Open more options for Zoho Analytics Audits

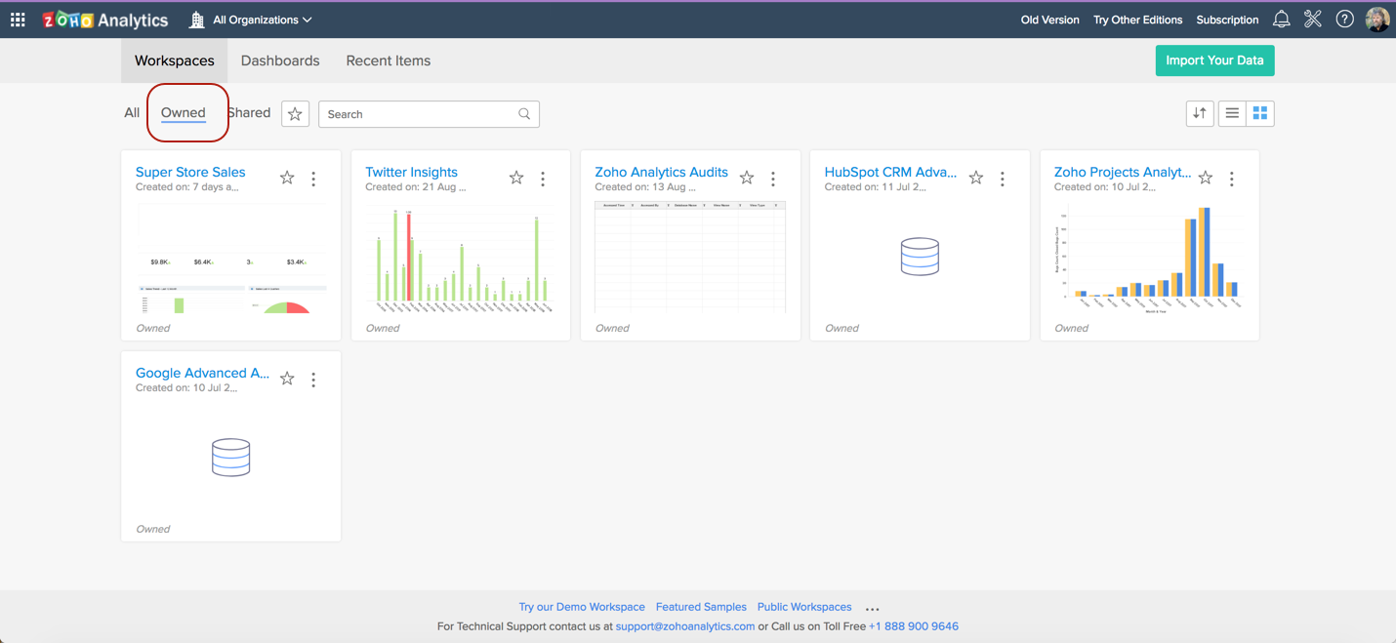point(773,179)
